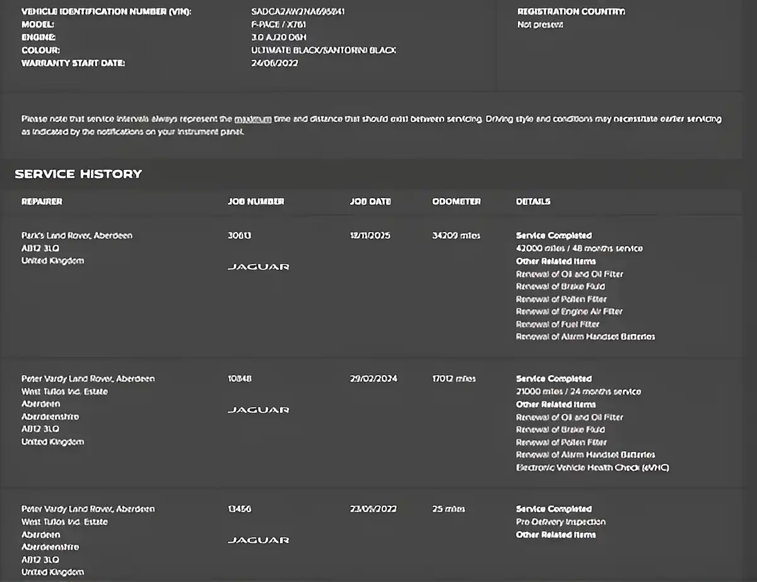
Task: Select the JOB NUMBER column header
Action: (255, 202)
